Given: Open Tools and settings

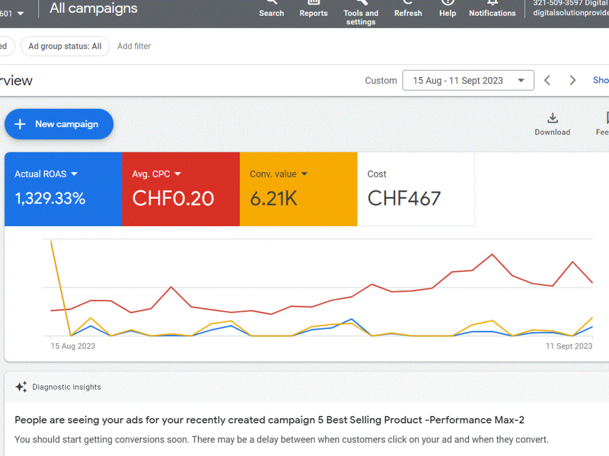Looking at the screenshot, I should pyautogui.click(x=361, y=13).
